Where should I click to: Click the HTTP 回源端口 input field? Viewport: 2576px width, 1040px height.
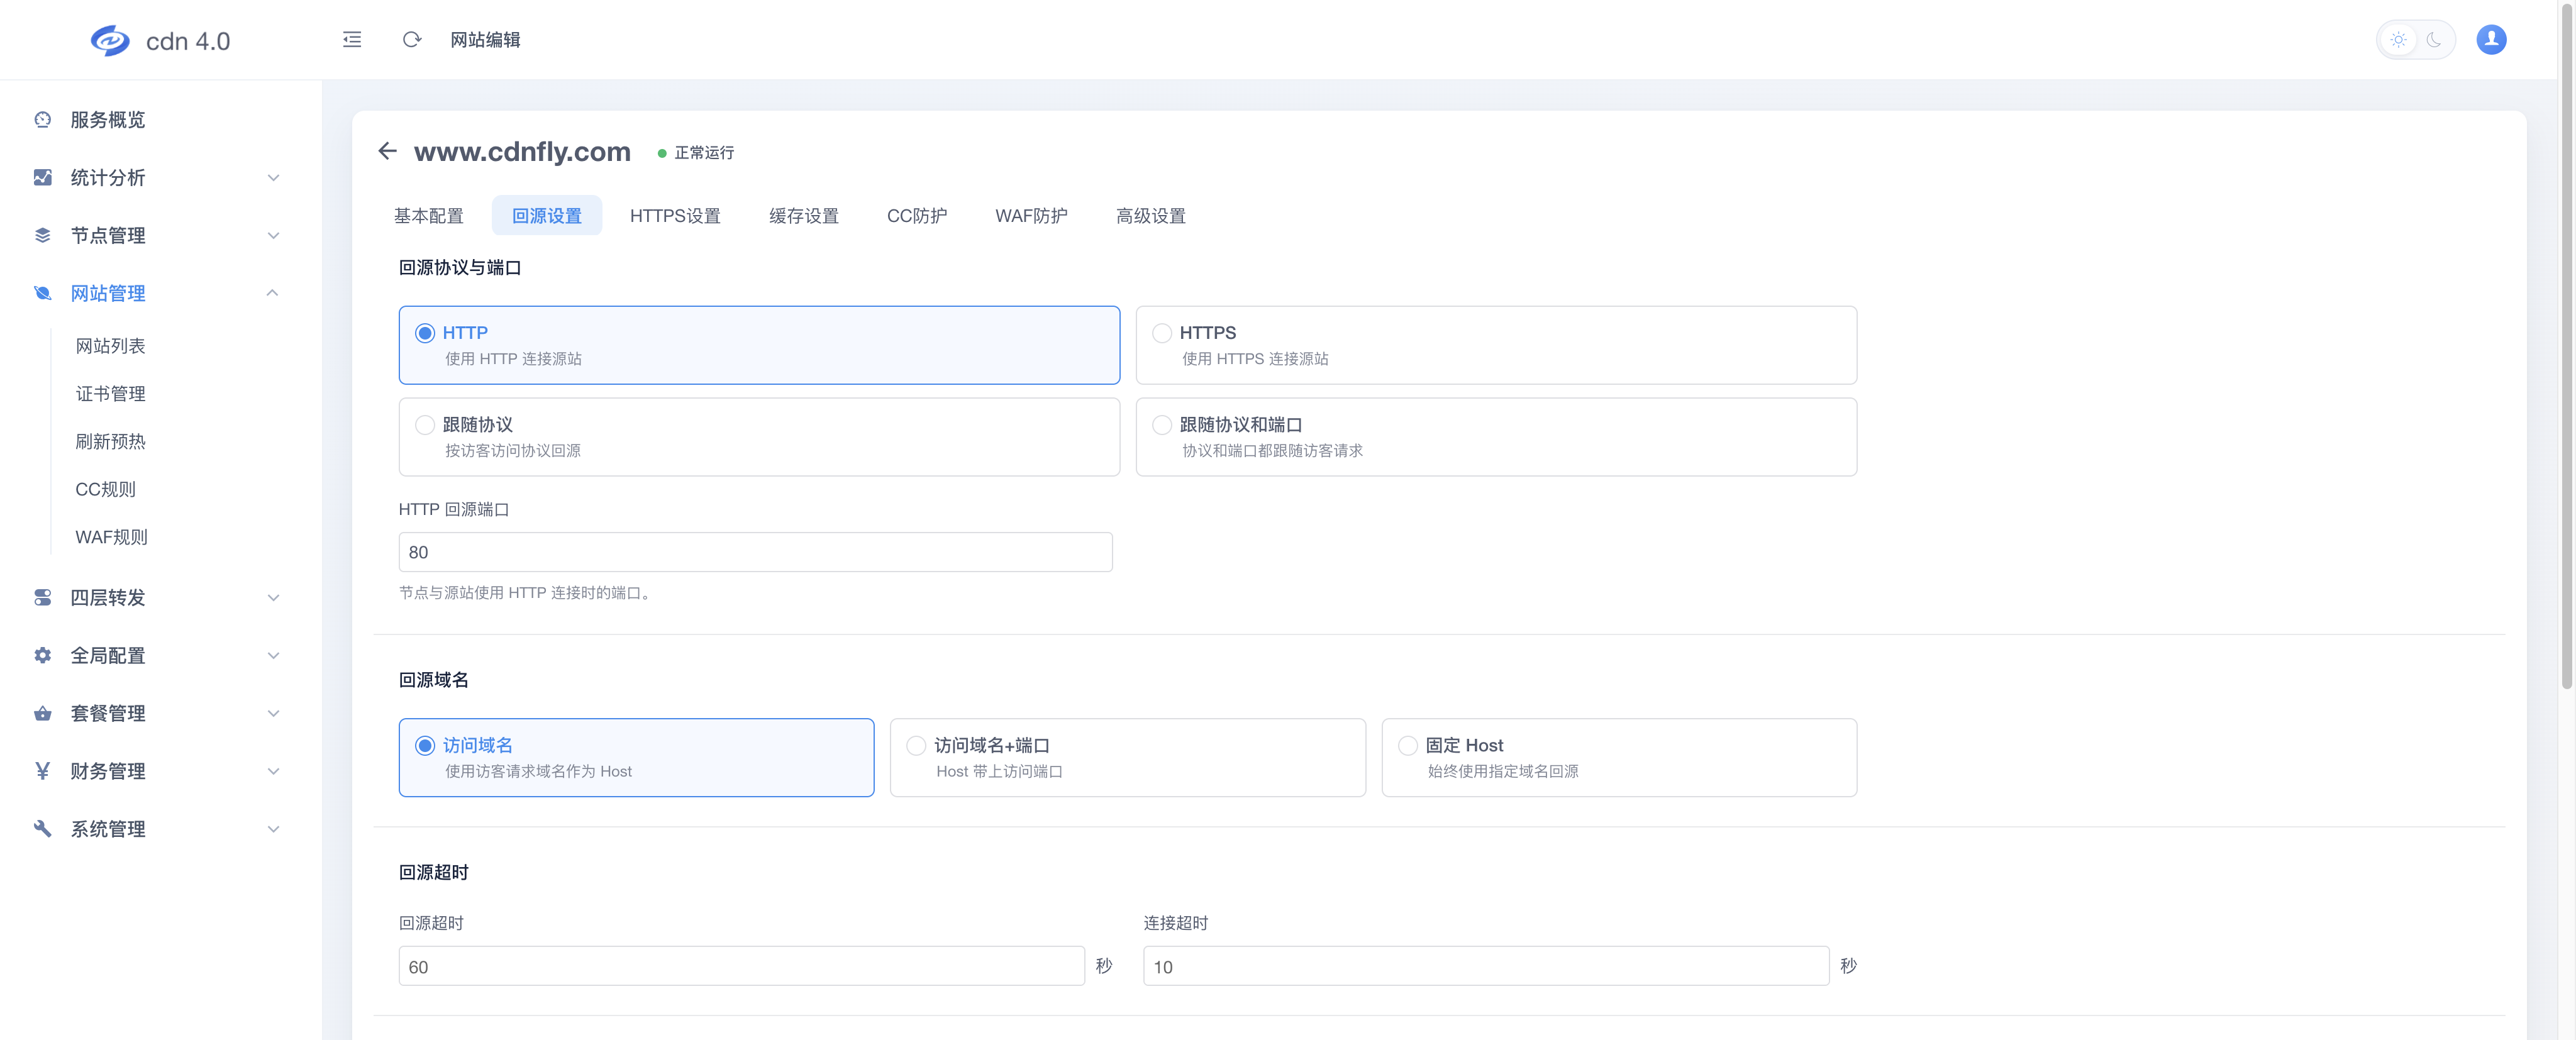(755, 552)
